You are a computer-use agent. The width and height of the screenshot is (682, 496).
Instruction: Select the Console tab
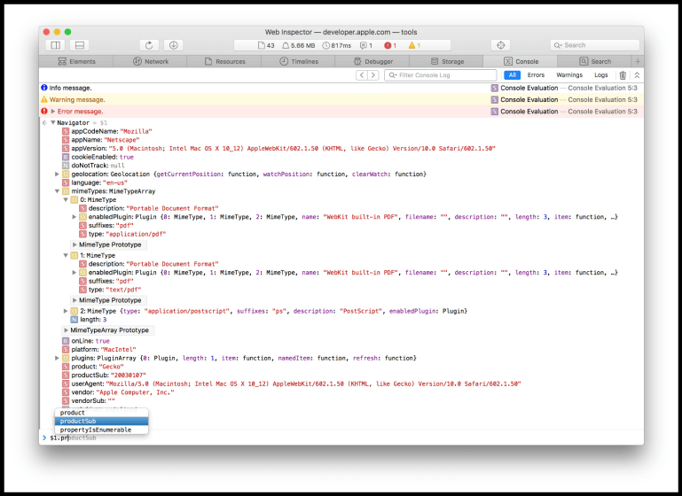(521, 61)
